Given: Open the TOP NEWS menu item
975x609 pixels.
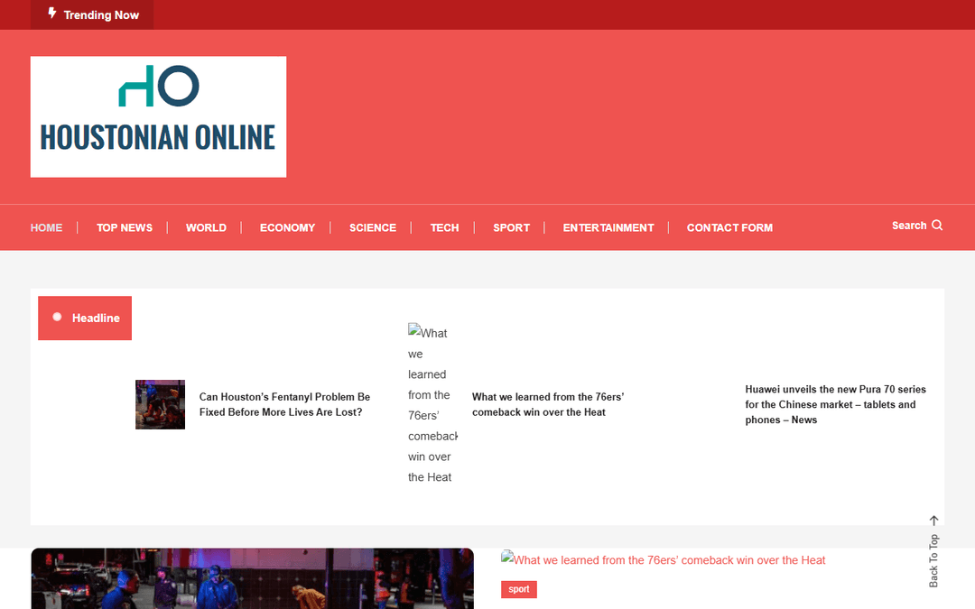Looking at the screenshot, I should click(125, 227).
